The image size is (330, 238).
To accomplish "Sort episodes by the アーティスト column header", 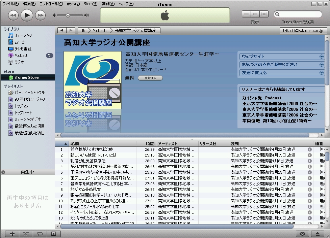I will tap(177, 144).
